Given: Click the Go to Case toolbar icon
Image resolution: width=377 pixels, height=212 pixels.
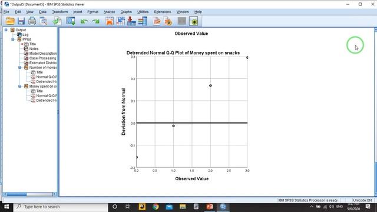Looking at the screenshot, I should [120, 21].
